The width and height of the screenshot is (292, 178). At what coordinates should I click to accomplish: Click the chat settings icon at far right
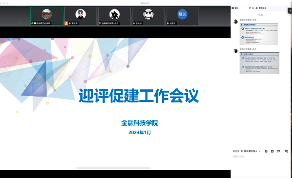coord(287,151)
